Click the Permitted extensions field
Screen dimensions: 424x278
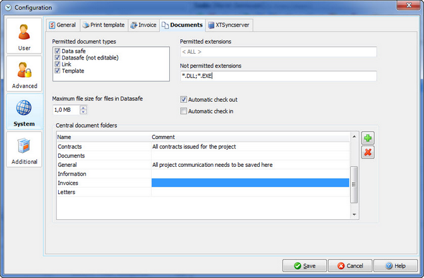(278, 52)
